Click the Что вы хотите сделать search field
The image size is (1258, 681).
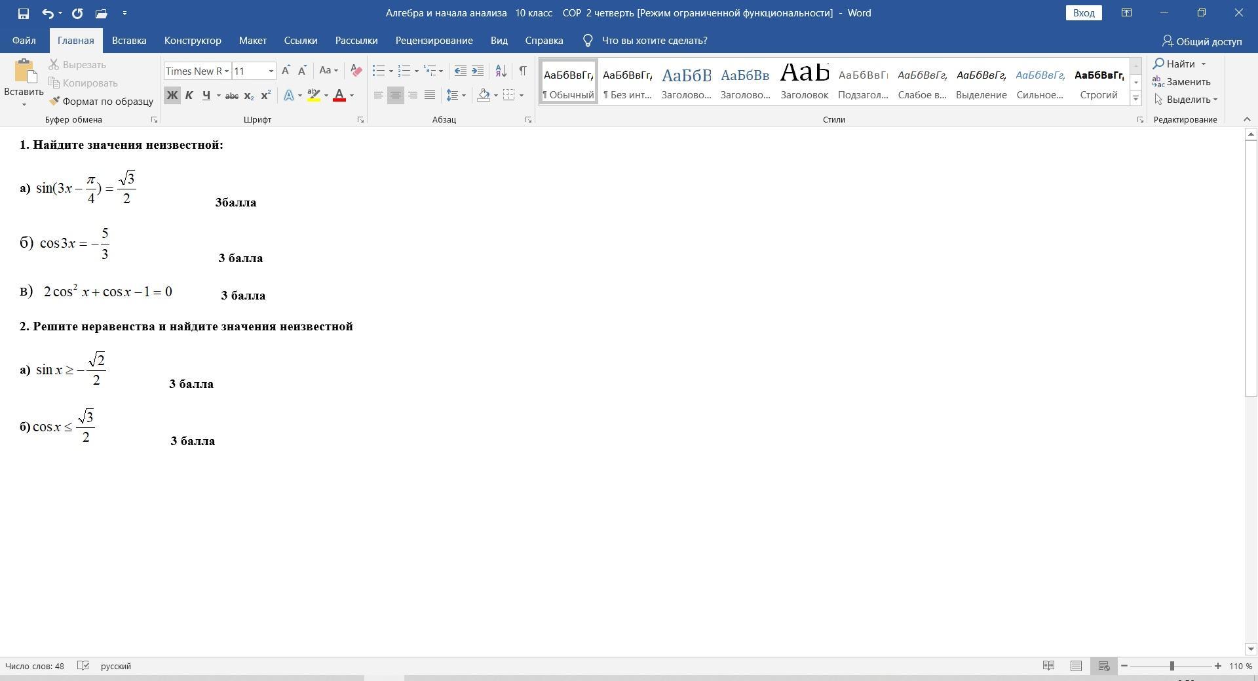(654, 41)
